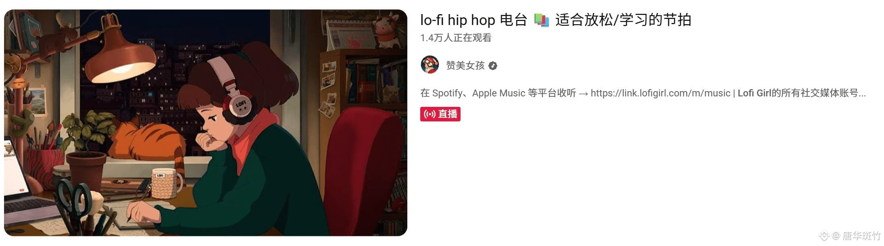This screenshot has width=884, height=246.
Task: Click the 1.4万人正在观看 viewer count
Action: click(x=456, y=38)
